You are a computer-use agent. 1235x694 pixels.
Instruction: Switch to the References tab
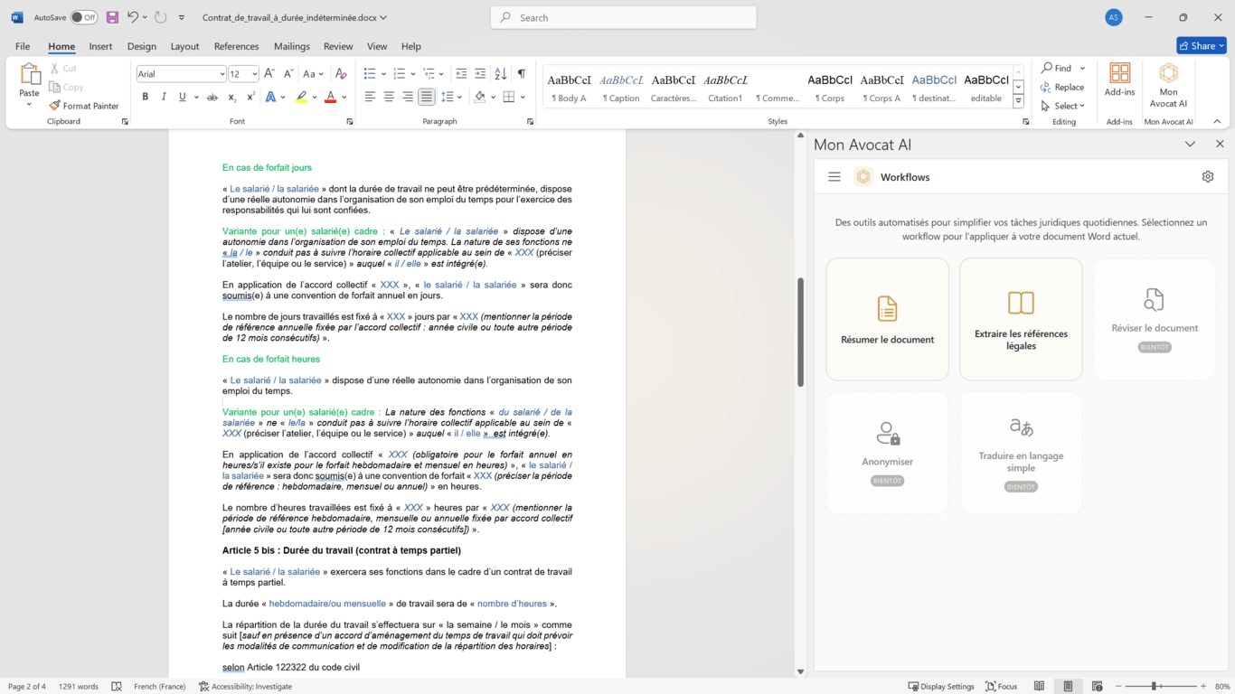[236, 46]
